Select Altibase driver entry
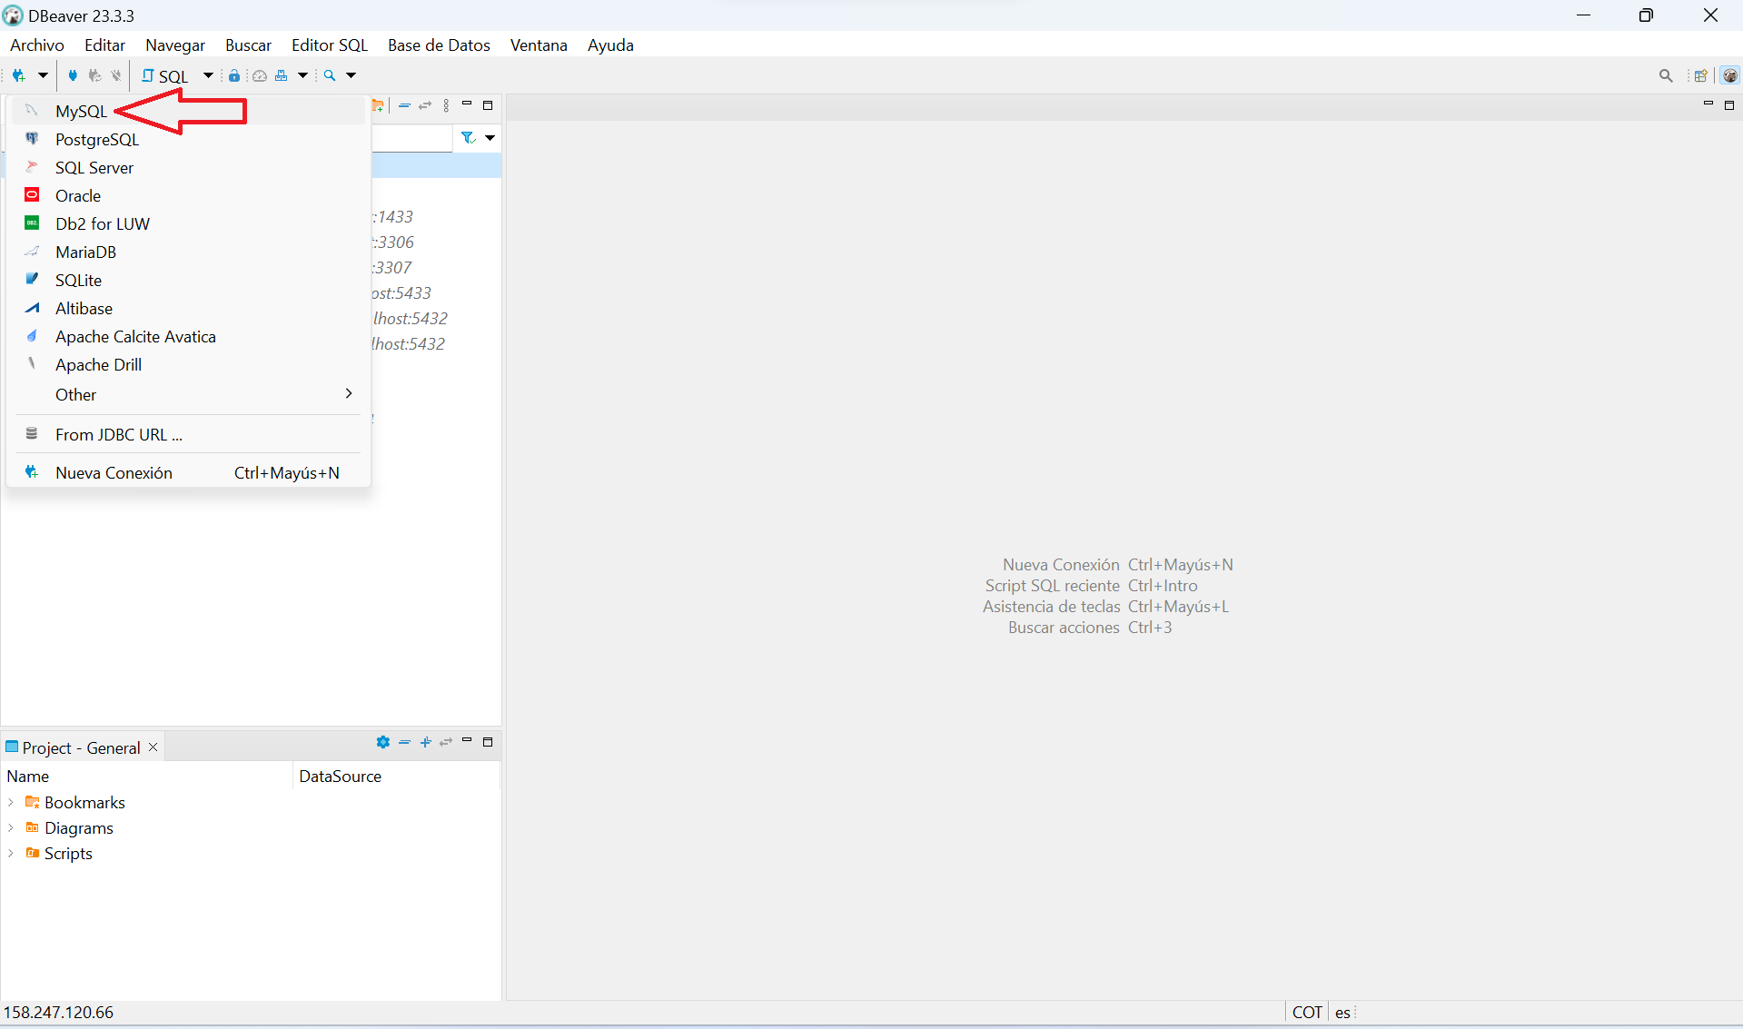The image size is (1743, 1029). (x=186, y=308)
